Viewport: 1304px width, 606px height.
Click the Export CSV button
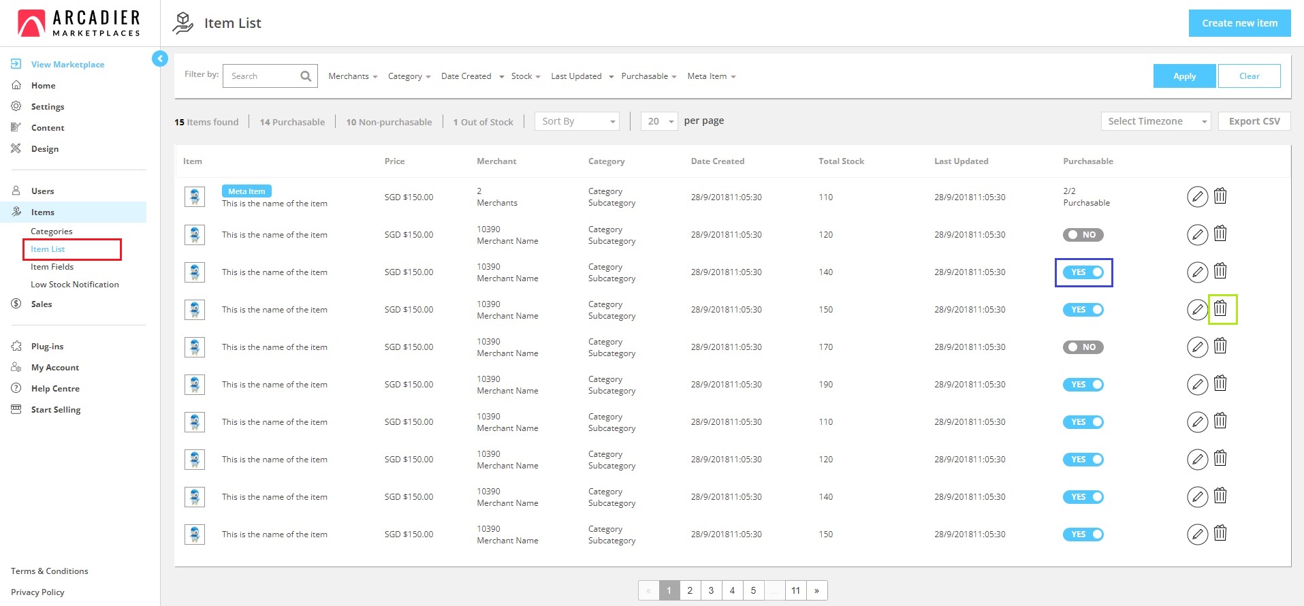[x=1254, y=121]
